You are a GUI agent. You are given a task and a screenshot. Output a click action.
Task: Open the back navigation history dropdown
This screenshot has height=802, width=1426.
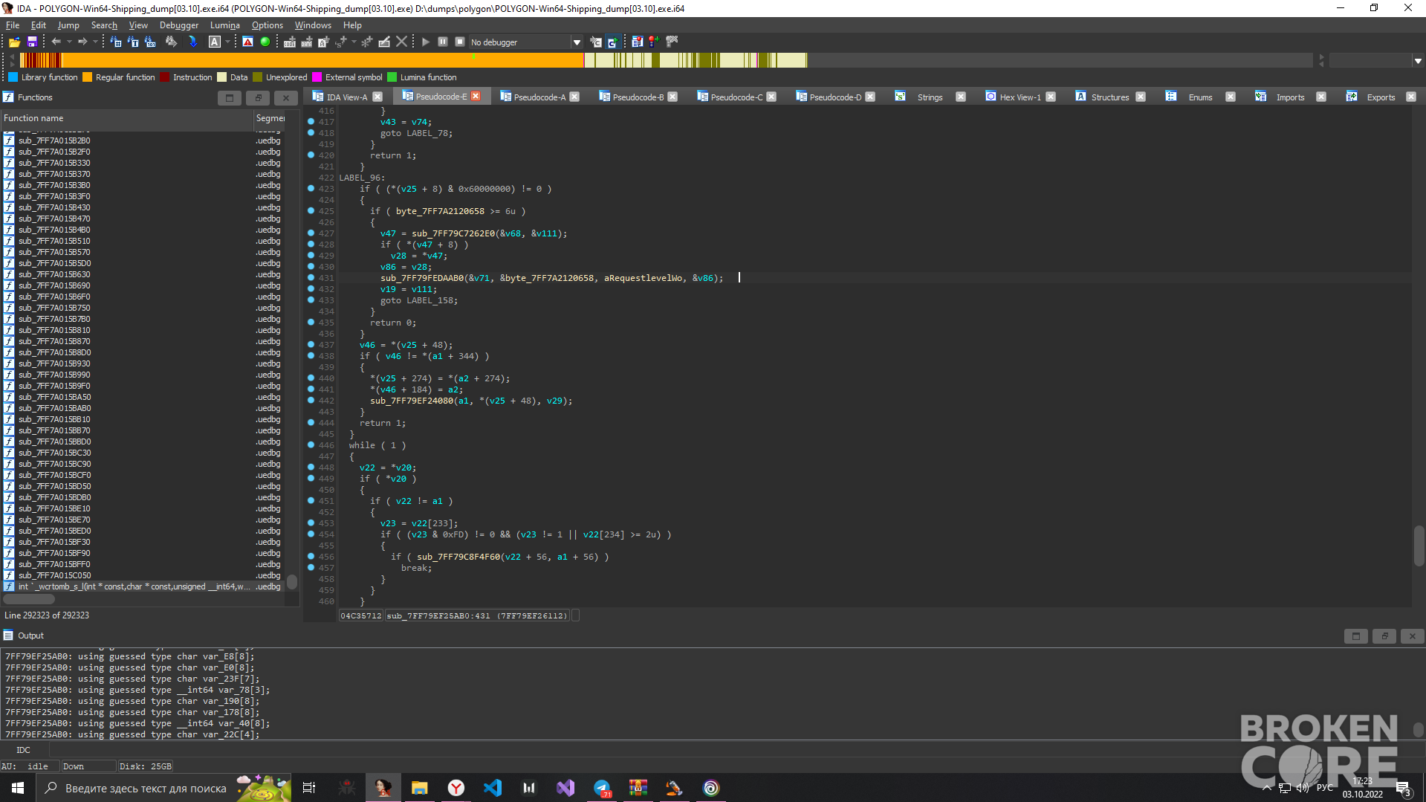point(69,42)
